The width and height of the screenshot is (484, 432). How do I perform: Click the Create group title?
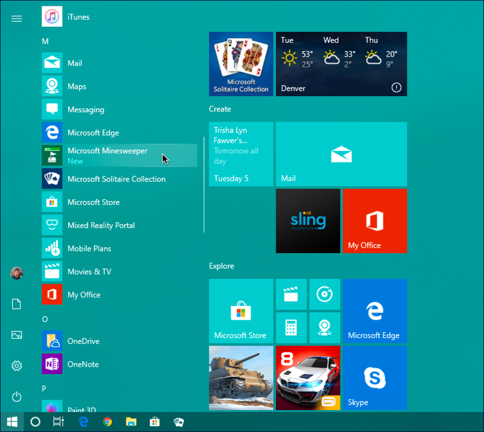coord(220,109)
